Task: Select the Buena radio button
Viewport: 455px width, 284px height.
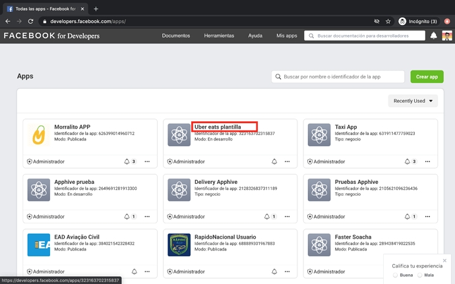Action: click(x=394, y=275)
